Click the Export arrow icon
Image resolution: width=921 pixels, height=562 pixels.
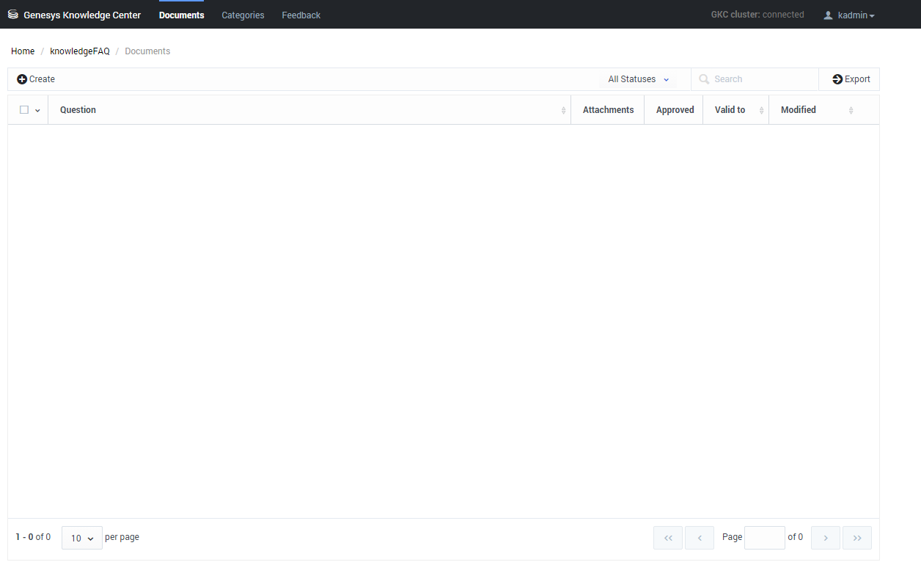837,79
